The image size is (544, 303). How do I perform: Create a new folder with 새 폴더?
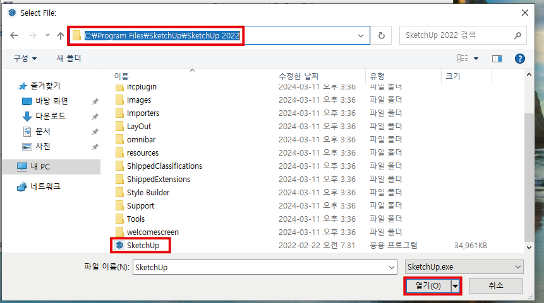click(69, 58)
